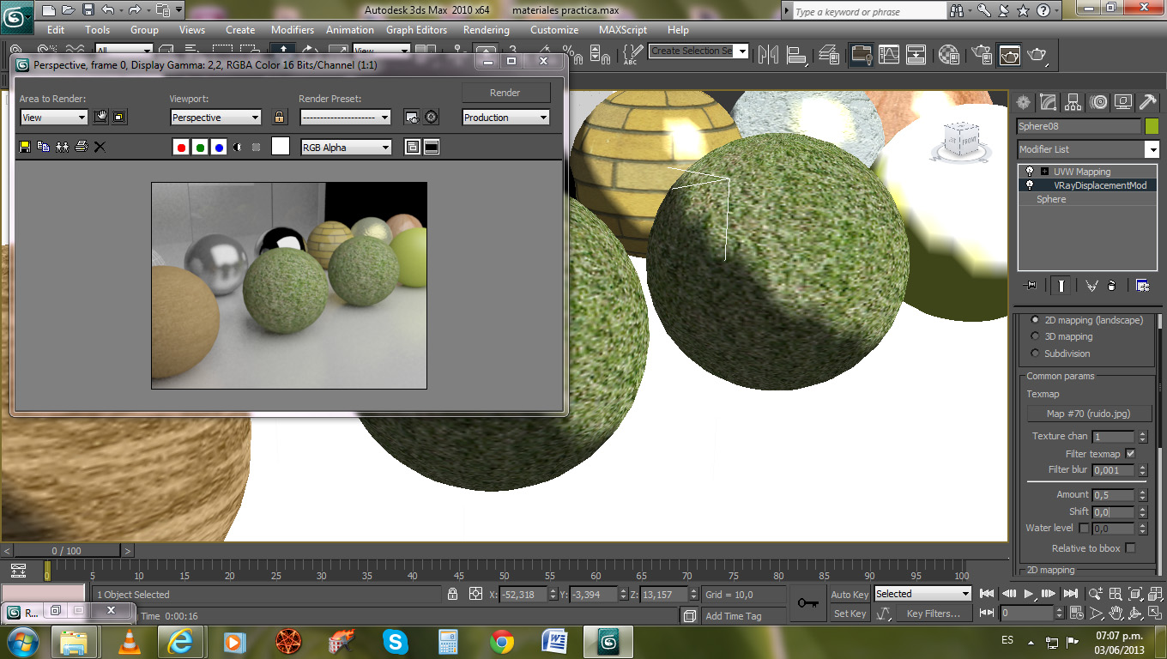This screenshot has height=659, width=1167.
Task: Choose the Subdivision radio button
Action: pyautogui.click(x=1035, y=354)
